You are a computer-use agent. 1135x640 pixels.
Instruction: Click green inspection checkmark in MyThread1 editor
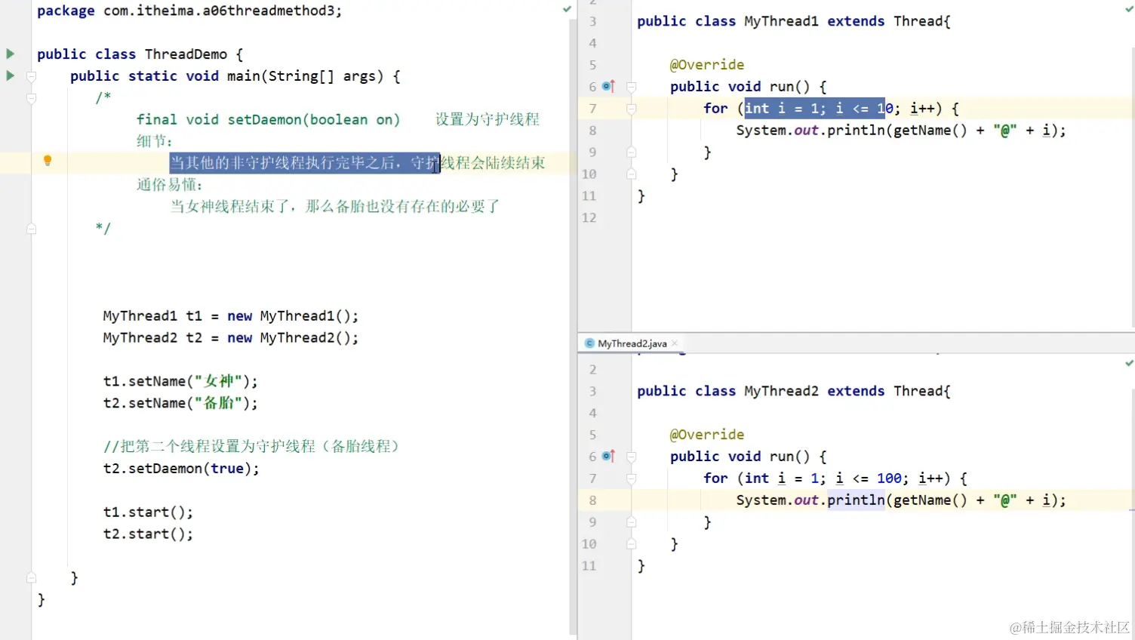click(1129, 9)
